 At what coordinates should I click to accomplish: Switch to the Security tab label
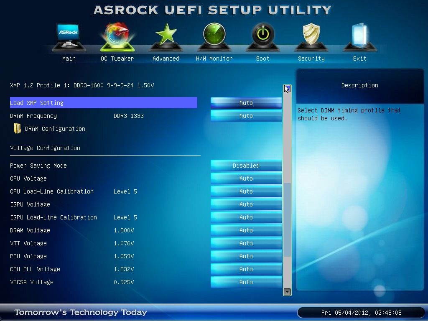coord(311,59)
